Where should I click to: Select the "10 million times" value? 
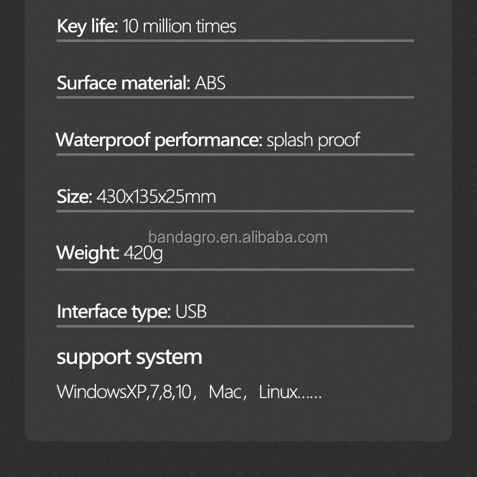click(x=179, y=26)
